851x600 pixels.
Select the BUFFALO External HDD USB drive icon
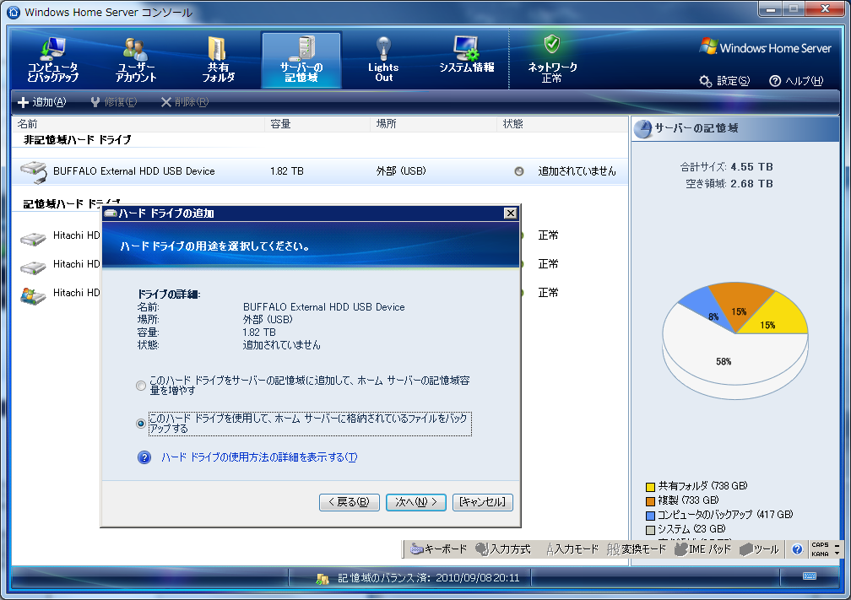(34, 171)
